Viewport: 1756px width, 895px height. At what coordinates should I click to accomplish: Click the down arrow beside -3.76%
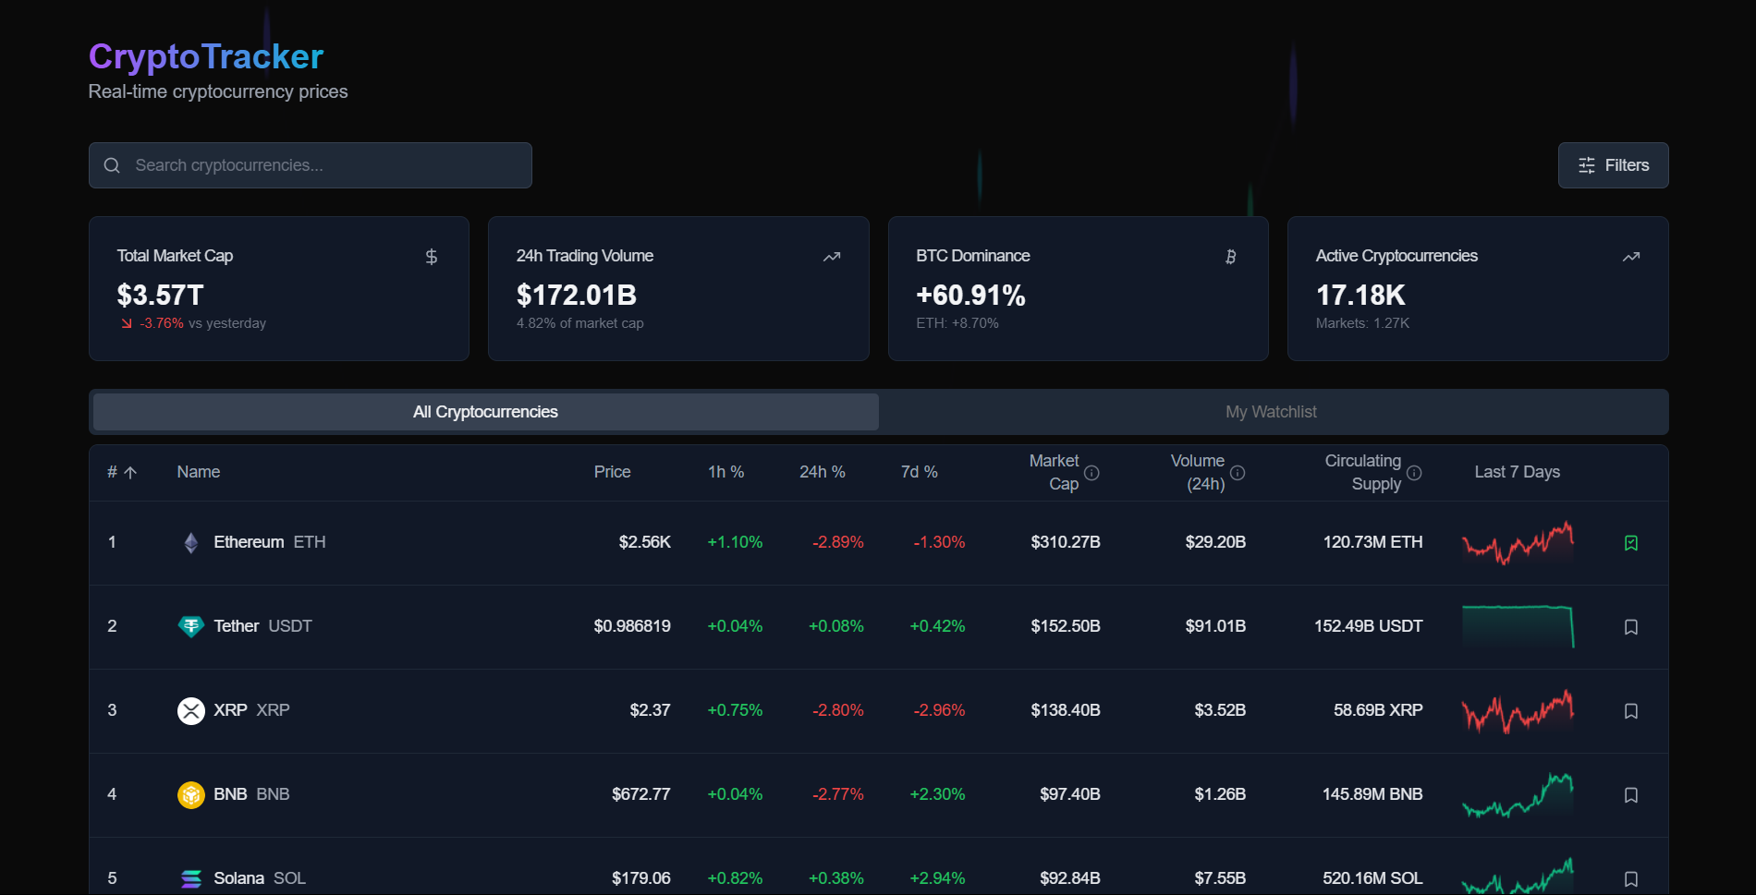coord(127,323)
